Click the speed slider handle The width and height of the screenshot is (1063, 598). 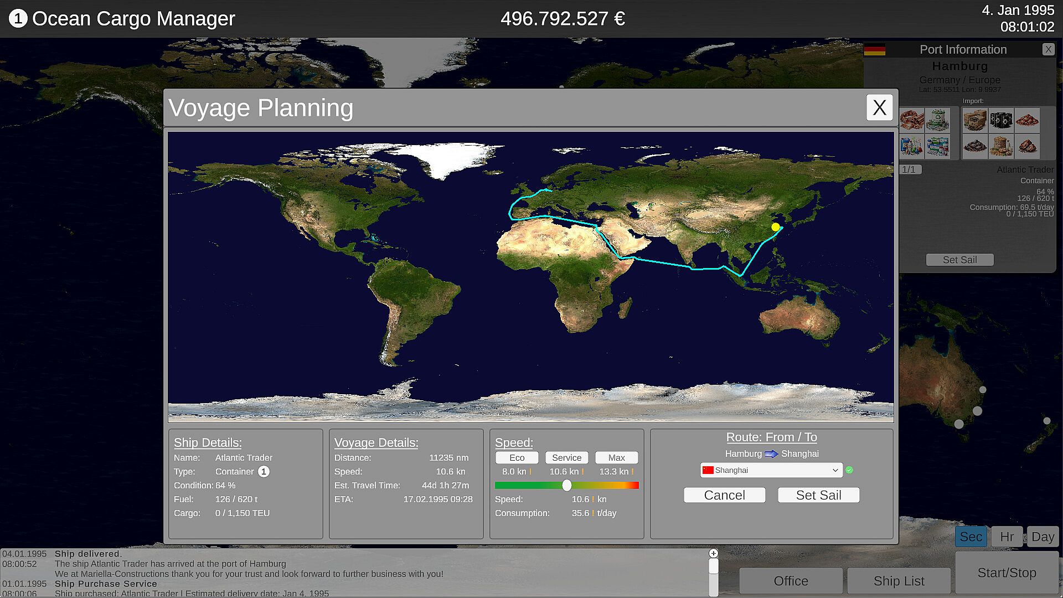coord(567,486)
